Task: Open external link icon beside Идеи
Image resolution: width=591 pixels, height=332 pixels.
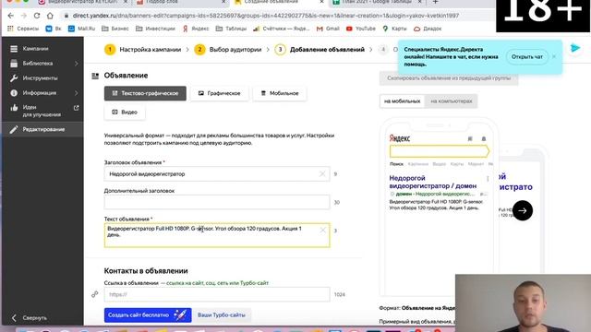Action: [76, 108]
